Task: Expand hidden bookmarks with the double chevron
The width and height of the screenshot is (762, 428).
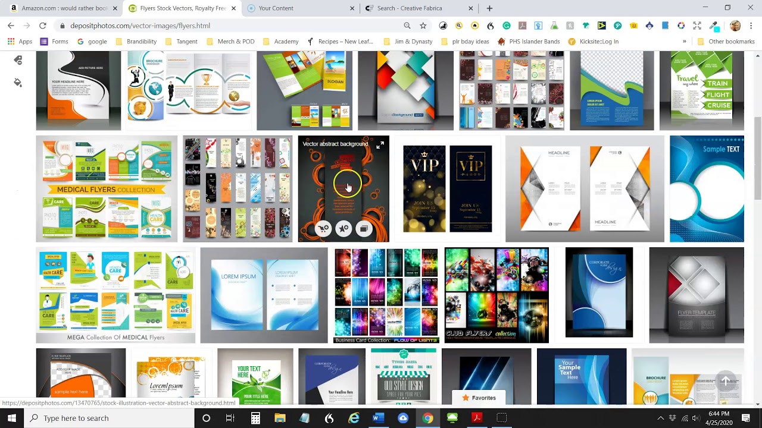Action: [684, 42]
